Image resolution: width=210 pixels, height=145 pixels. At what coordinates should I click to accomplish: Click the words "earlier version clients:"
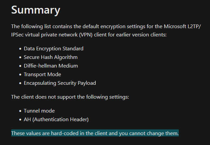pyautogui.click(x=141, y=35)
